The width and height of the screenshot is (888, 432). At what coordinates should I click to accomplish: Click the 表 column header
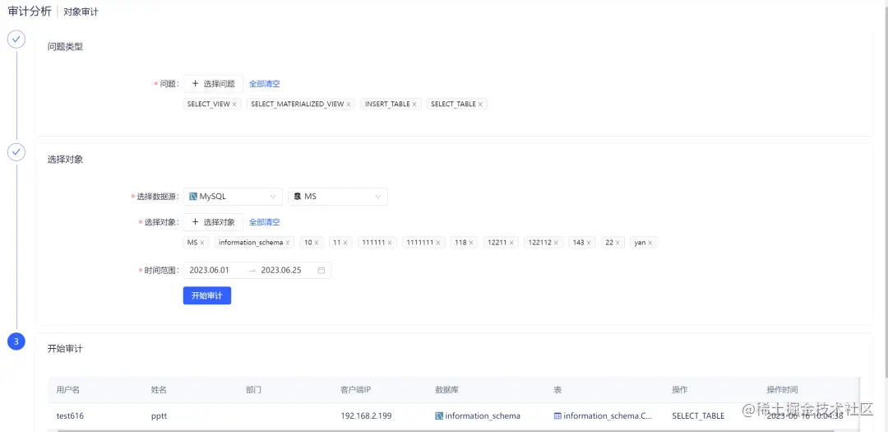point(557,390)
